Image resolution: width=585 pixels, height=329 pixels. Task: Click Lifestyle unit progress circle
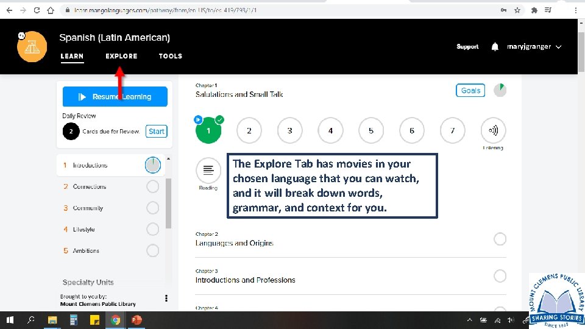(x=152, y=229)
